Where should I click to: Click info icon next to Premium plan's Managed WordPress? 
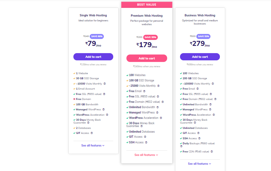tap(157, 113)
